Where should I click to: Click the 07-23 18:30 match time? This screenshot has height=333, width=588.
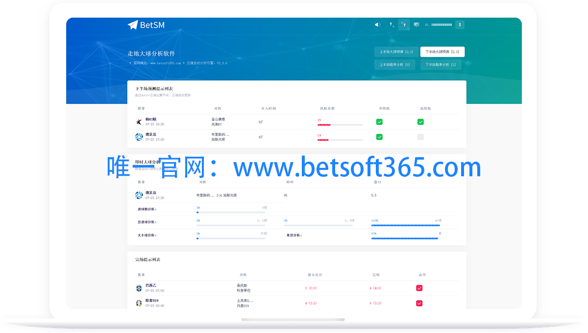click(155, 124)
